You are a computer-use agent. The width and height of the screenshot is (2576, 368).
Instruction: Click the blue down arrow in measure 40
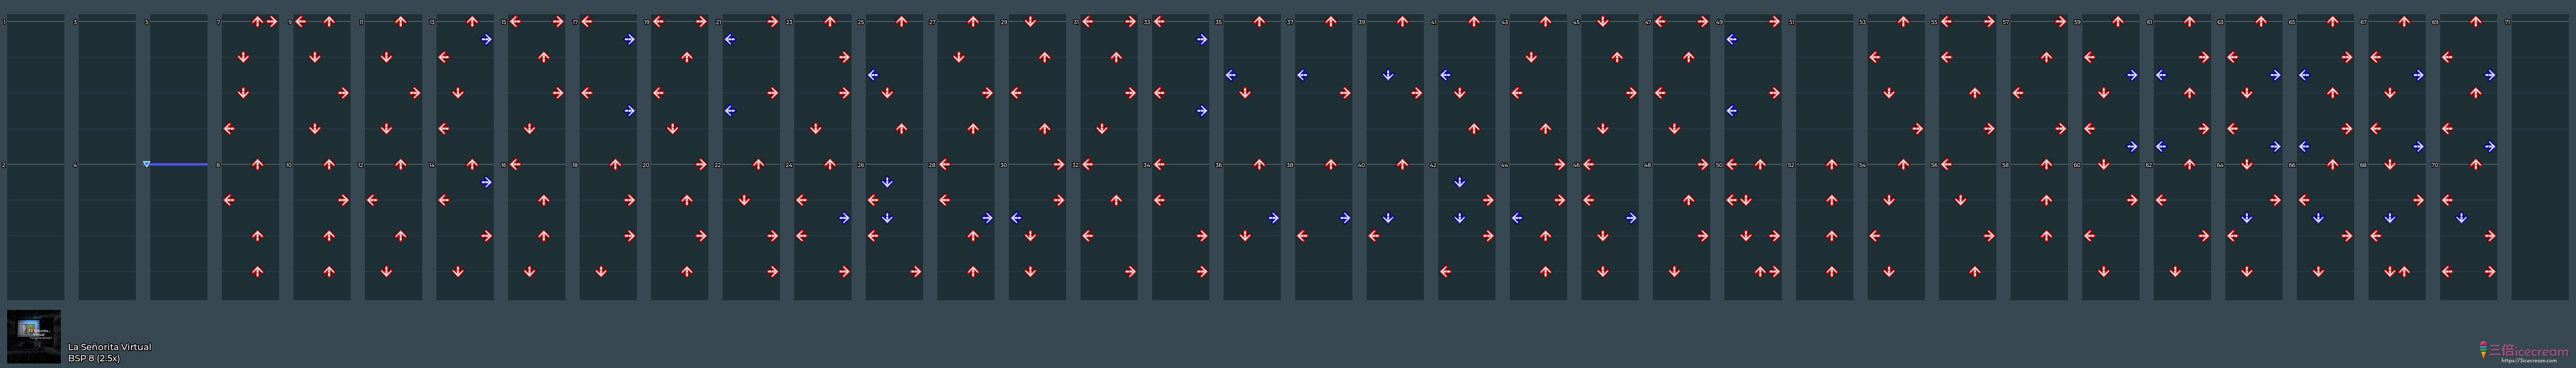coord(1388,217)
